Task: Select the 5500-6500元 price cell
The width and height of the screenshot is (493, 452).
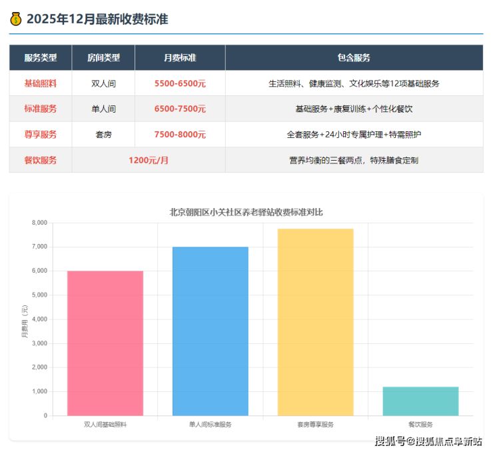Action: pos(180,84)
